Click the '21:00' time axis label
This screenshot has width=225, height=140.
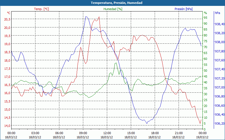click(x=179, y=133)
